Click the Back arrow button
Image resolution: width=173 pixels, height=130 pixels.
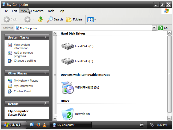coord(7,19)
